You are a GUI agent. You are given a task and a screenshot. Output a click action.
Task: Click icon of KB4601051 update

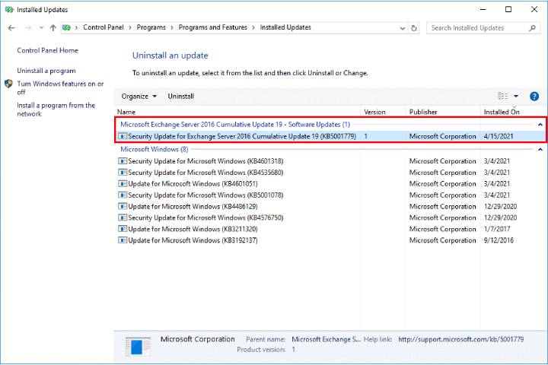point(123,184)
